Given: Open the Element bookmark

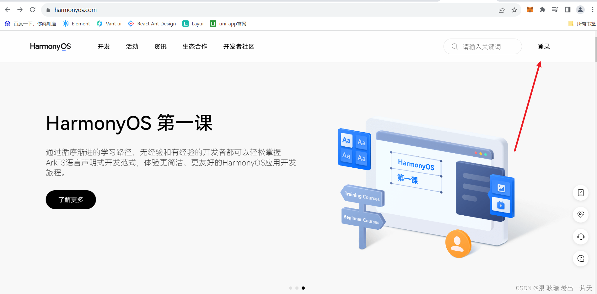Looking at the screenshot, I should click(76, 24).
